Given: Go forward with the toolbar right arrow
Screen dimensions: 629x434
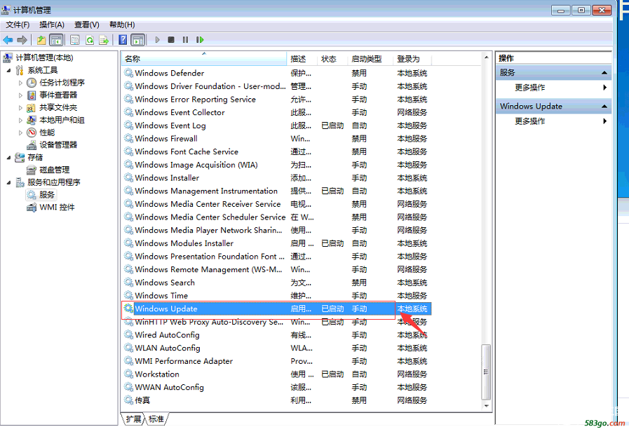Looking at the screenshot, I should (22, 40).
